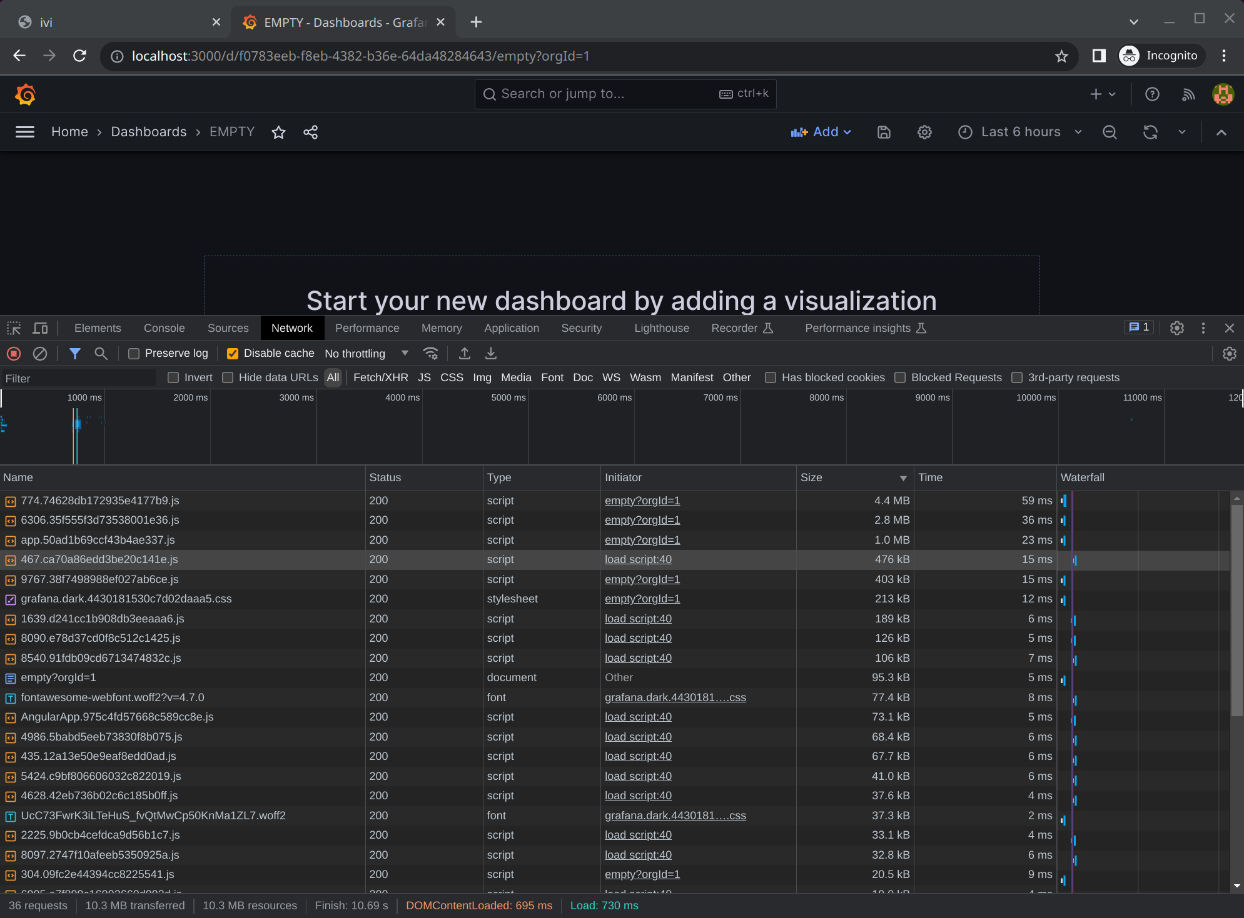Open the Performance tab
The image size is (1244, 918).
tap(367, 328)
